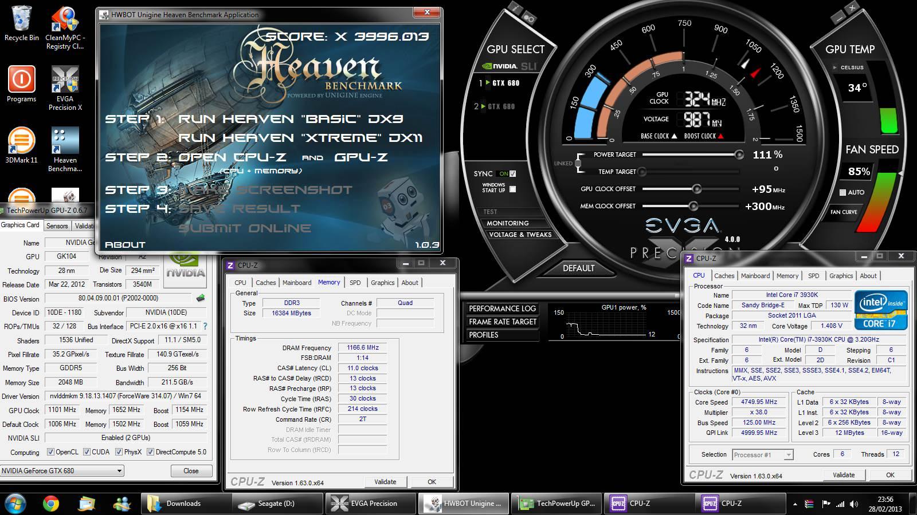This screenshot has width=917, height=515.
Task: Open Caches tab in the right CPU-Z window
Action: (724, 276)
